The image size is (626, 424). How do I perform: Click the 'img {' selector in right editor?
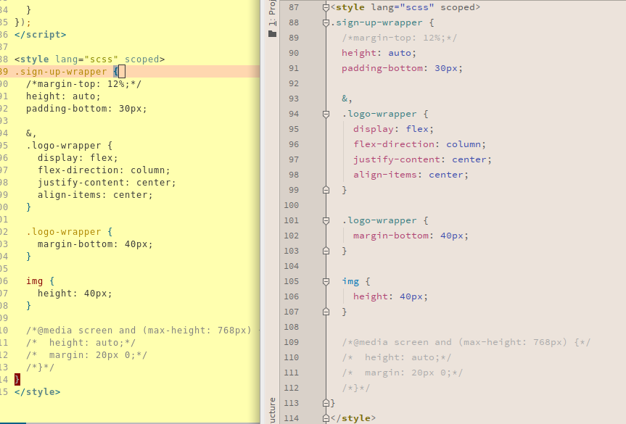pos(356,281)
